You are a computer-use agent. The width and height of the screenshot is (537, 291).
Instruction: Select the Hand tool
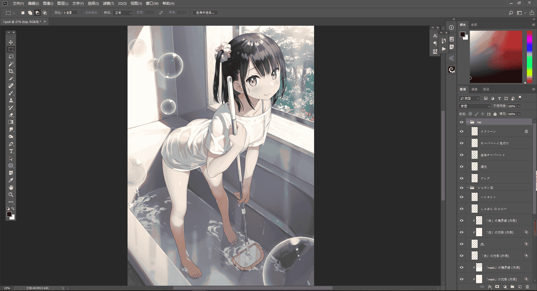coord(11,187)
